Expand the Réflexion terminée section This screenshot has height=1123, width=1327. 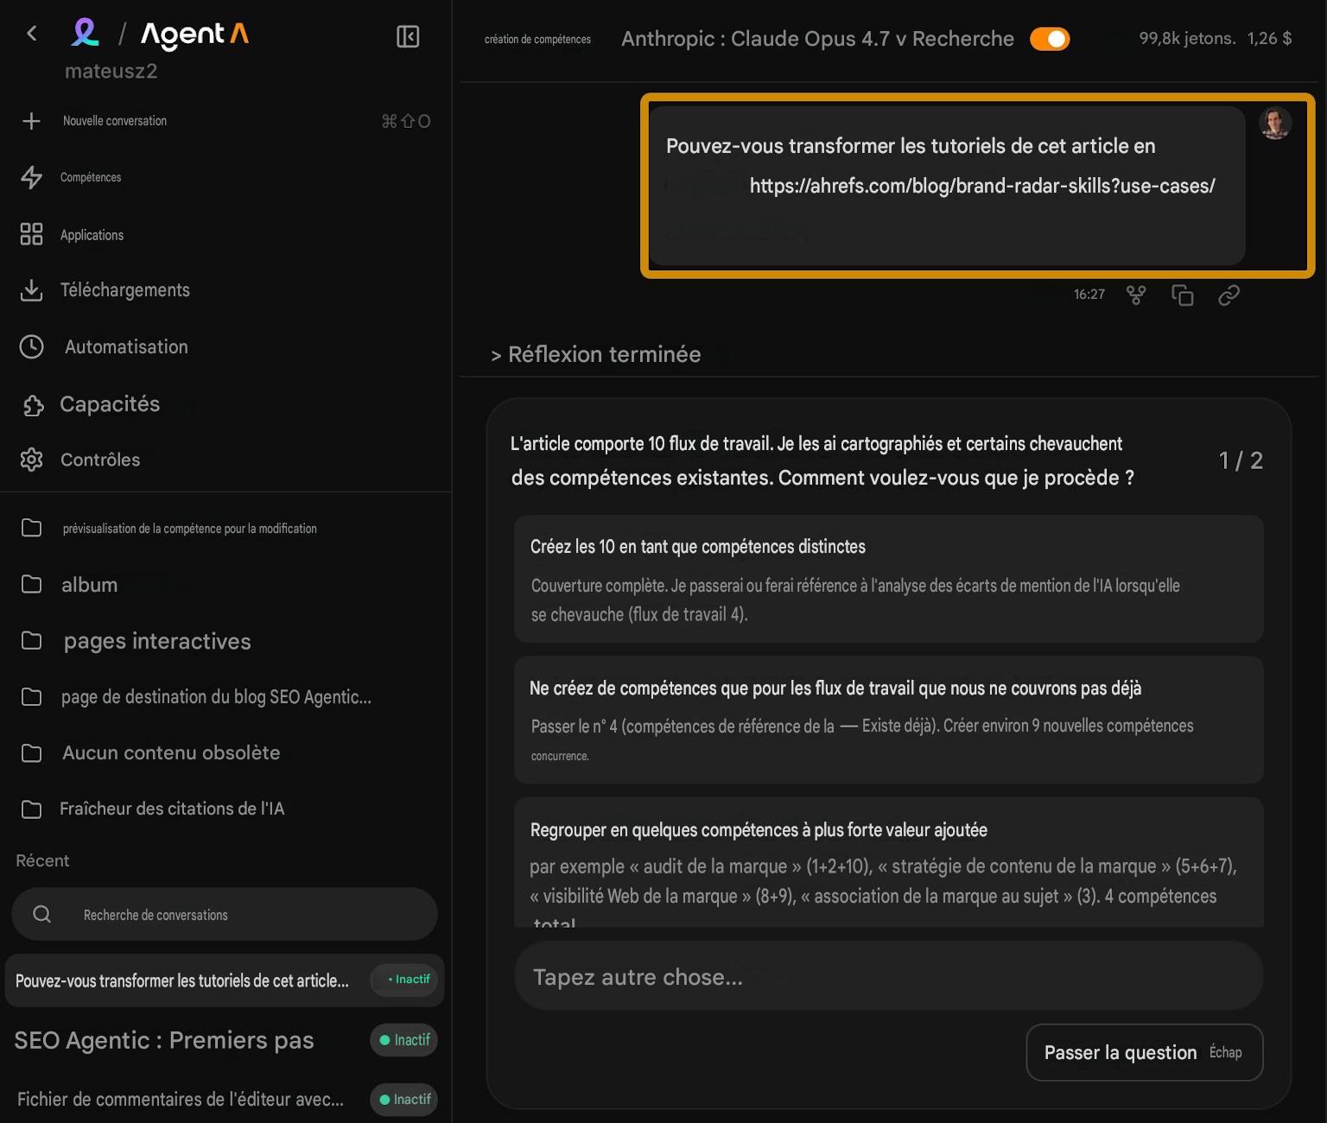(x=596, y=354)
